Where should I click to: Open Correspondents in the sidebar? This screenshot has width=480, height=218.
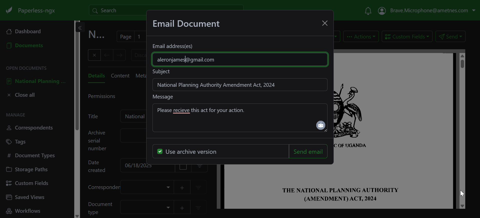33,128
